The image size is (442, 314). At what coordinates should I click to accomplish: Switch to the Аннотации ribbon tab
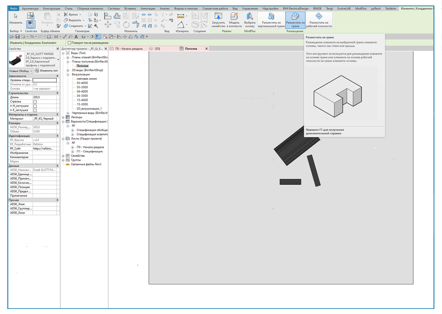click(x=148, y=8)
